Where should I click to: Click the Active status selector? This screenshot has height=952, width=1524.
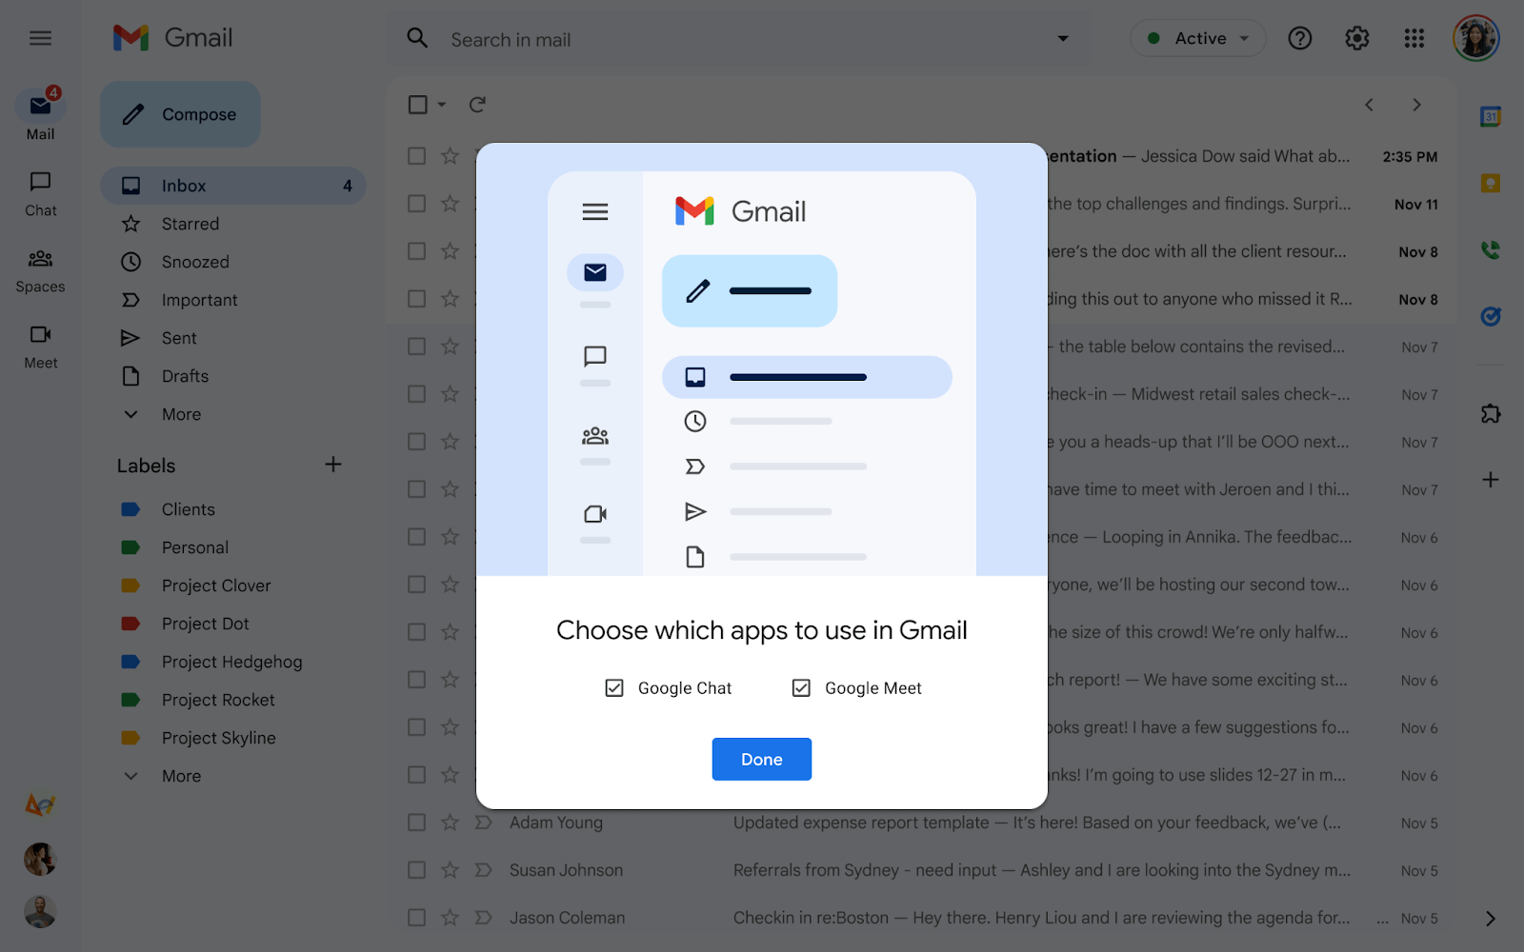coord(1197,38)
